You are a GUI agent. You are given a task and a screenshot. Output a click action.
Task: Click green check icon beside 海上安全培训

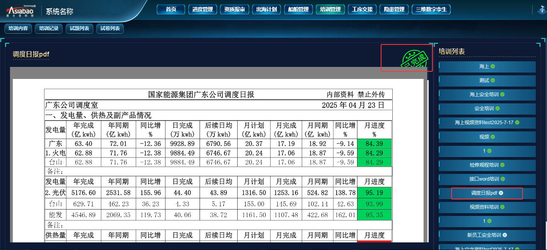click(502, 95)
